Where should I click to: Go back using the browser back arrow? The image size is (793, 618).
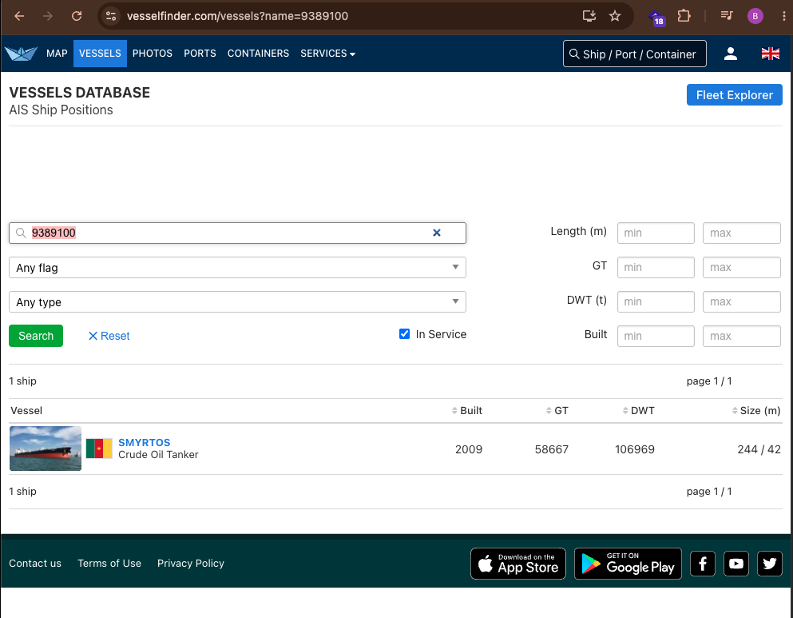pos(19,16)
